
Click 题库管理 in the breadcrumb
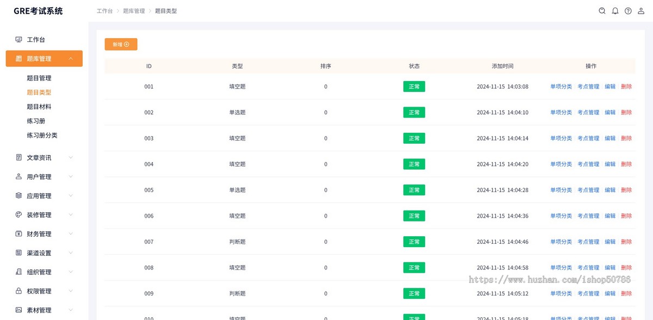click(x=134, y=11)
